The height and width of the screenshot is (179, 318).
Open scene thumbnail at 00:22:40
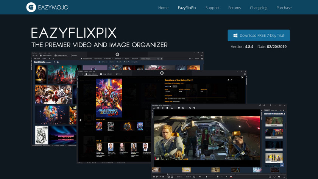274,121
